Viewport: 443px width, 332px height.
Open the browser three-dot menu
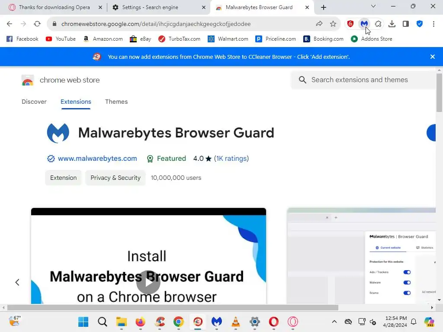pyautogui.click(x=433, y=24)
